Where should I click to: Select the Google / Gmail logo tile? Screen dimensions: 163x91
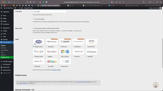tap(38, 52)
